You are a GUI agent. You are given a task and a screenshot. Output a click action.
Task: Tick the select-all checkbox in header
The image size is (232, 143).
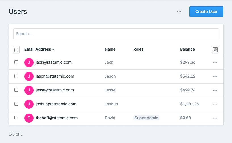point(16,50)
